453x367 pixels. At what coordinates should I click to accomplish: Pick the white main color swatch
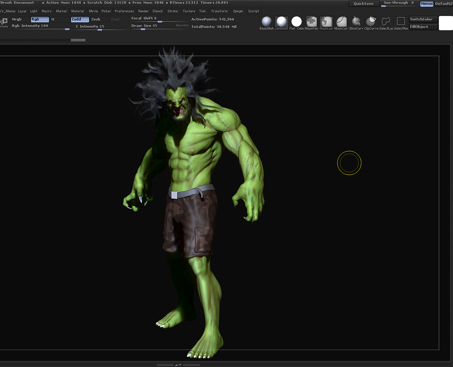coord(446,23)
